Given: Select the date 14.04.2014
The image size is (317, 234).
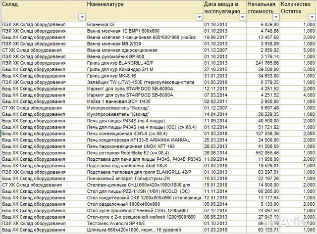Looking at the screenshot, I should [x=224, y=114].
